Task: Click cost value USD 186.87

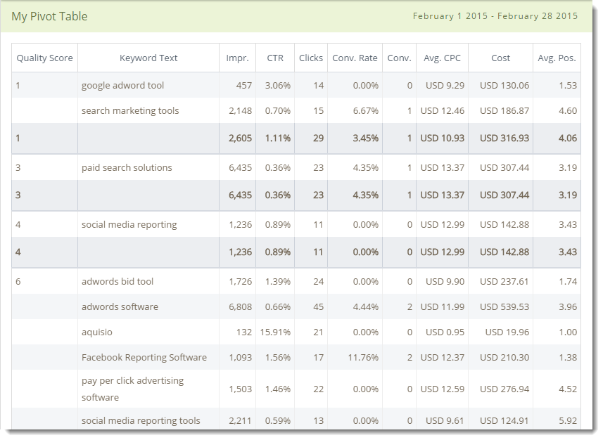Action: [x=504, y=110]
